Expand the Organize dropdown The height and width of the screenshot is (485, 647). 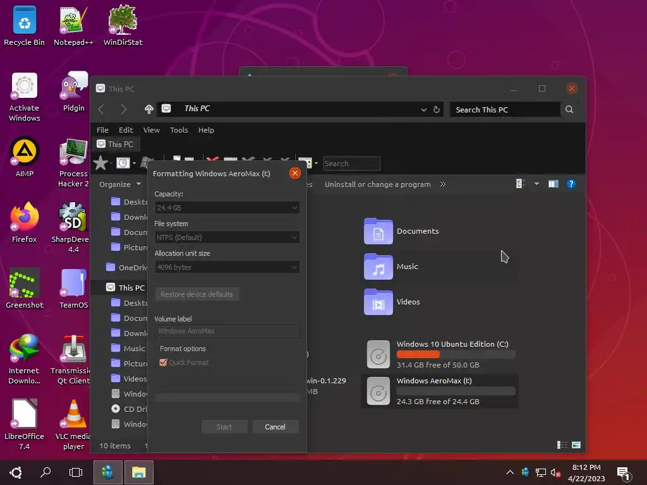(x=120, y=184)
